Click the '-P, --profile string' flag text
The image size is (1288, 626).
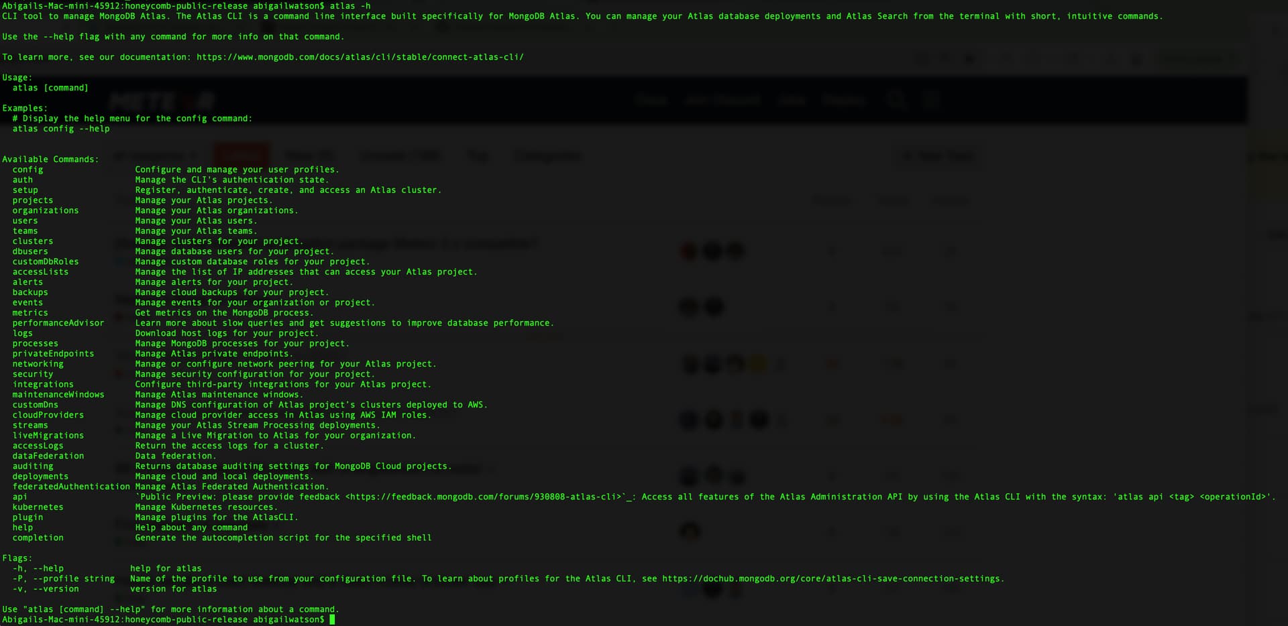(64, 578)
